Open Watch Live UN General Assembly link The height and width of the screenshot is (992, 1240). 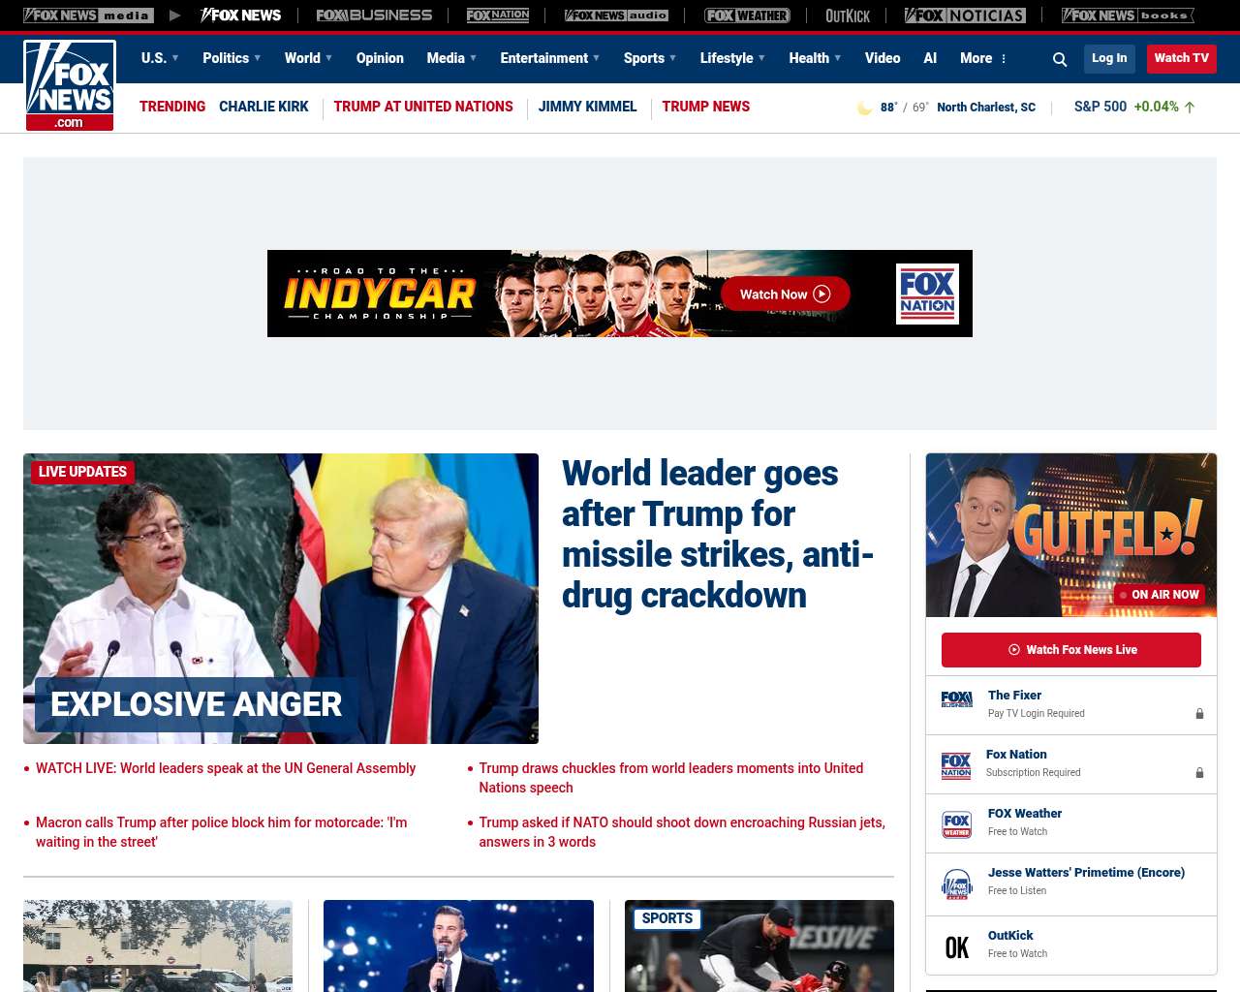[226, 768]
